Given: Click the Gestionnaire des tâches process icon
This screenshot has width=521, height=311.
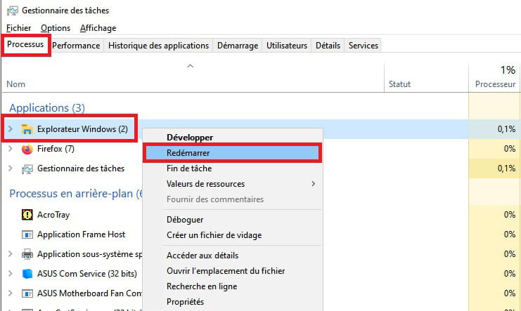Looking at the screenshot, I should click(x=27, y=169).
